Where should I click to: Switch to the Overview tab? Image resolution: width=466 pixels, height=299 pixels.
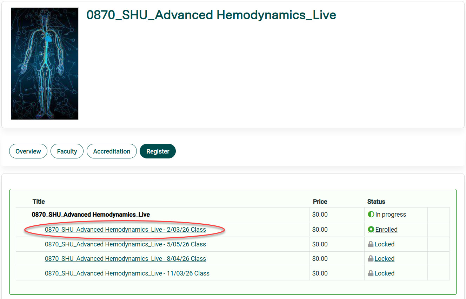tap(28, 151)
